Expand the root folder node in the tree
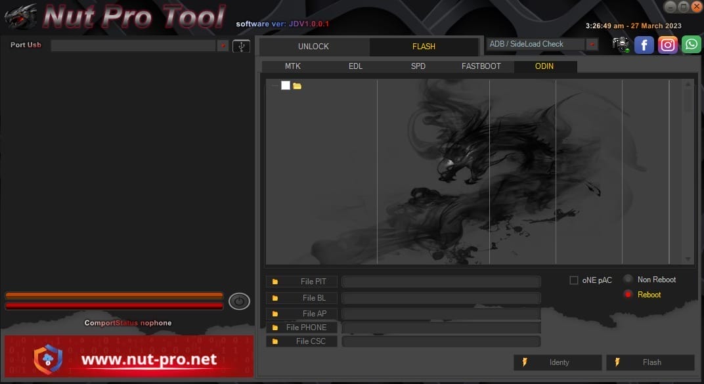704x384 pixels. pos(275,85)
